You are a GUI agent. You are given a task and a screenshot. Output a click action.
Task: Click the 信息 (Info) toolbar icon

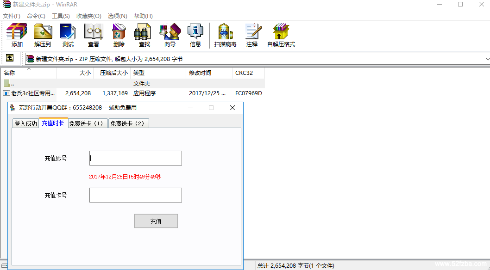[195, 31]
